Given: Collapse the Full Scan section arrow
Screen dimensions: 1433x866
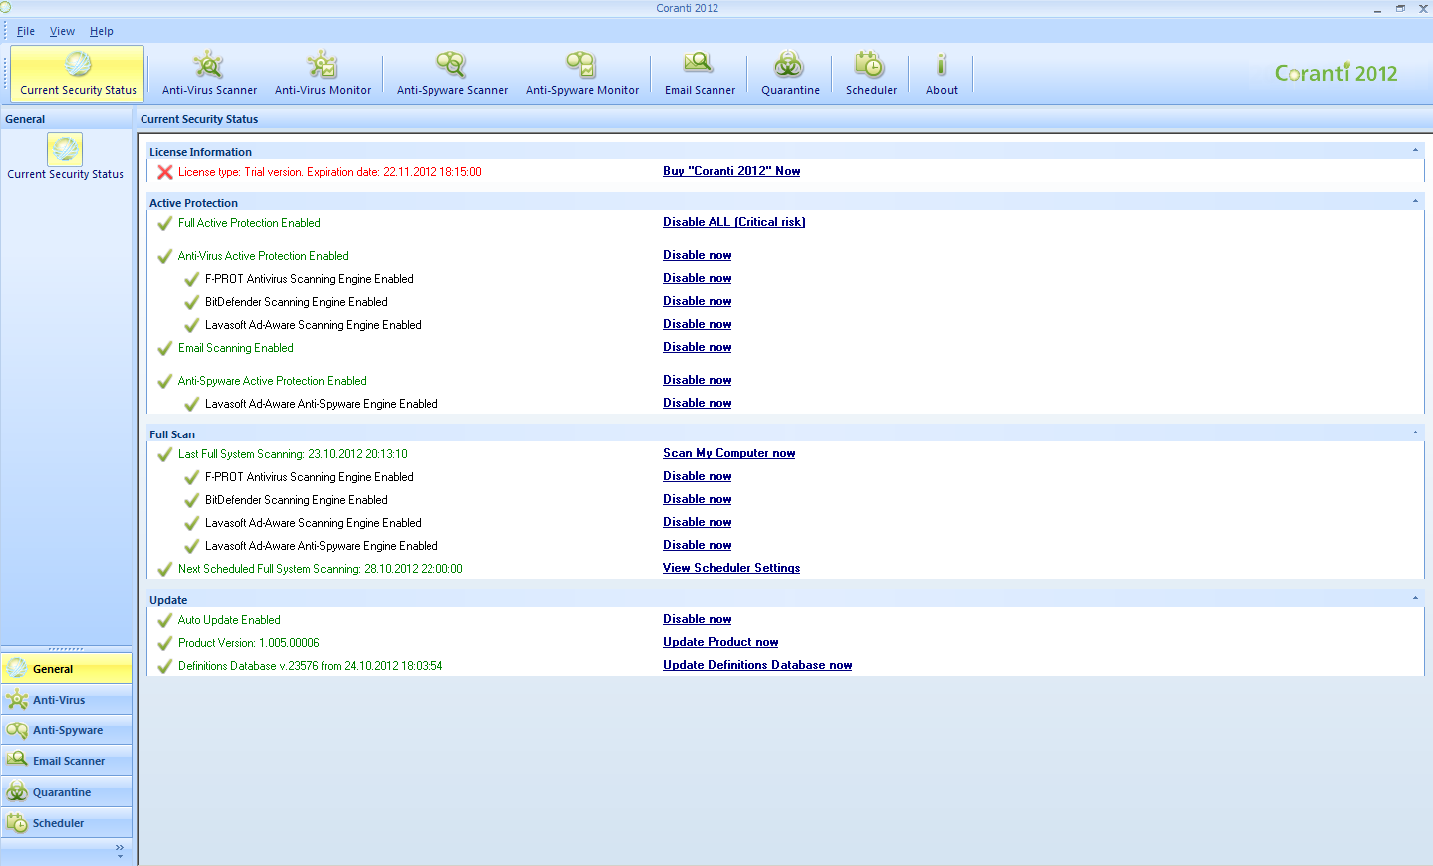Looking at the screenshot, I should click(1415, 433).
